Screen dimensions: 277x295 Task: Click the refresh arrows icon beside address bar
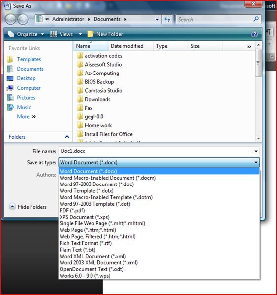point(167,19)
